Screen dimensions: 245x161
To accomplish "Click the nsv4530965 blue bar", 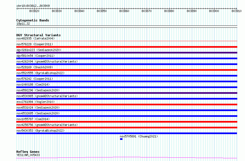I will [127, 99].
